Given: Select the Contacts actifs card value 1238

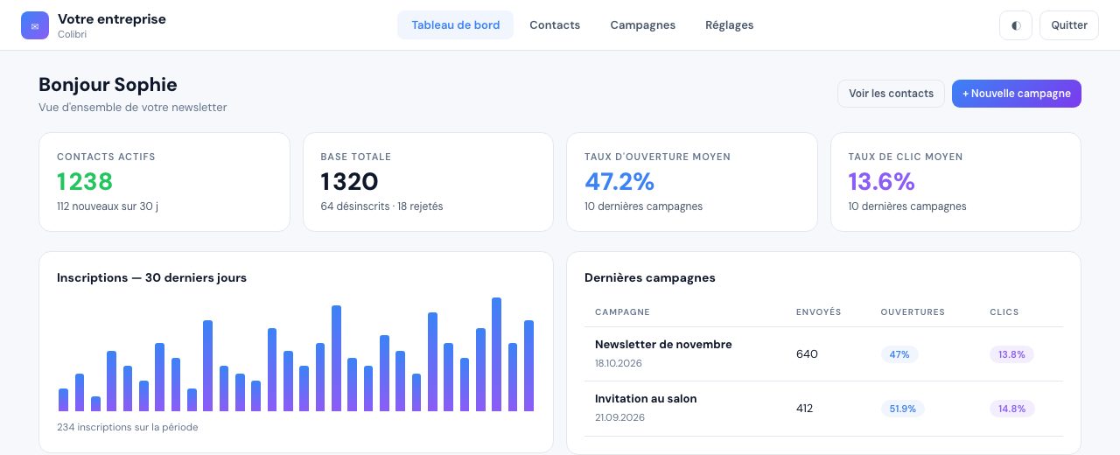Looking at the screenshot, I should [x=85, y=182].
